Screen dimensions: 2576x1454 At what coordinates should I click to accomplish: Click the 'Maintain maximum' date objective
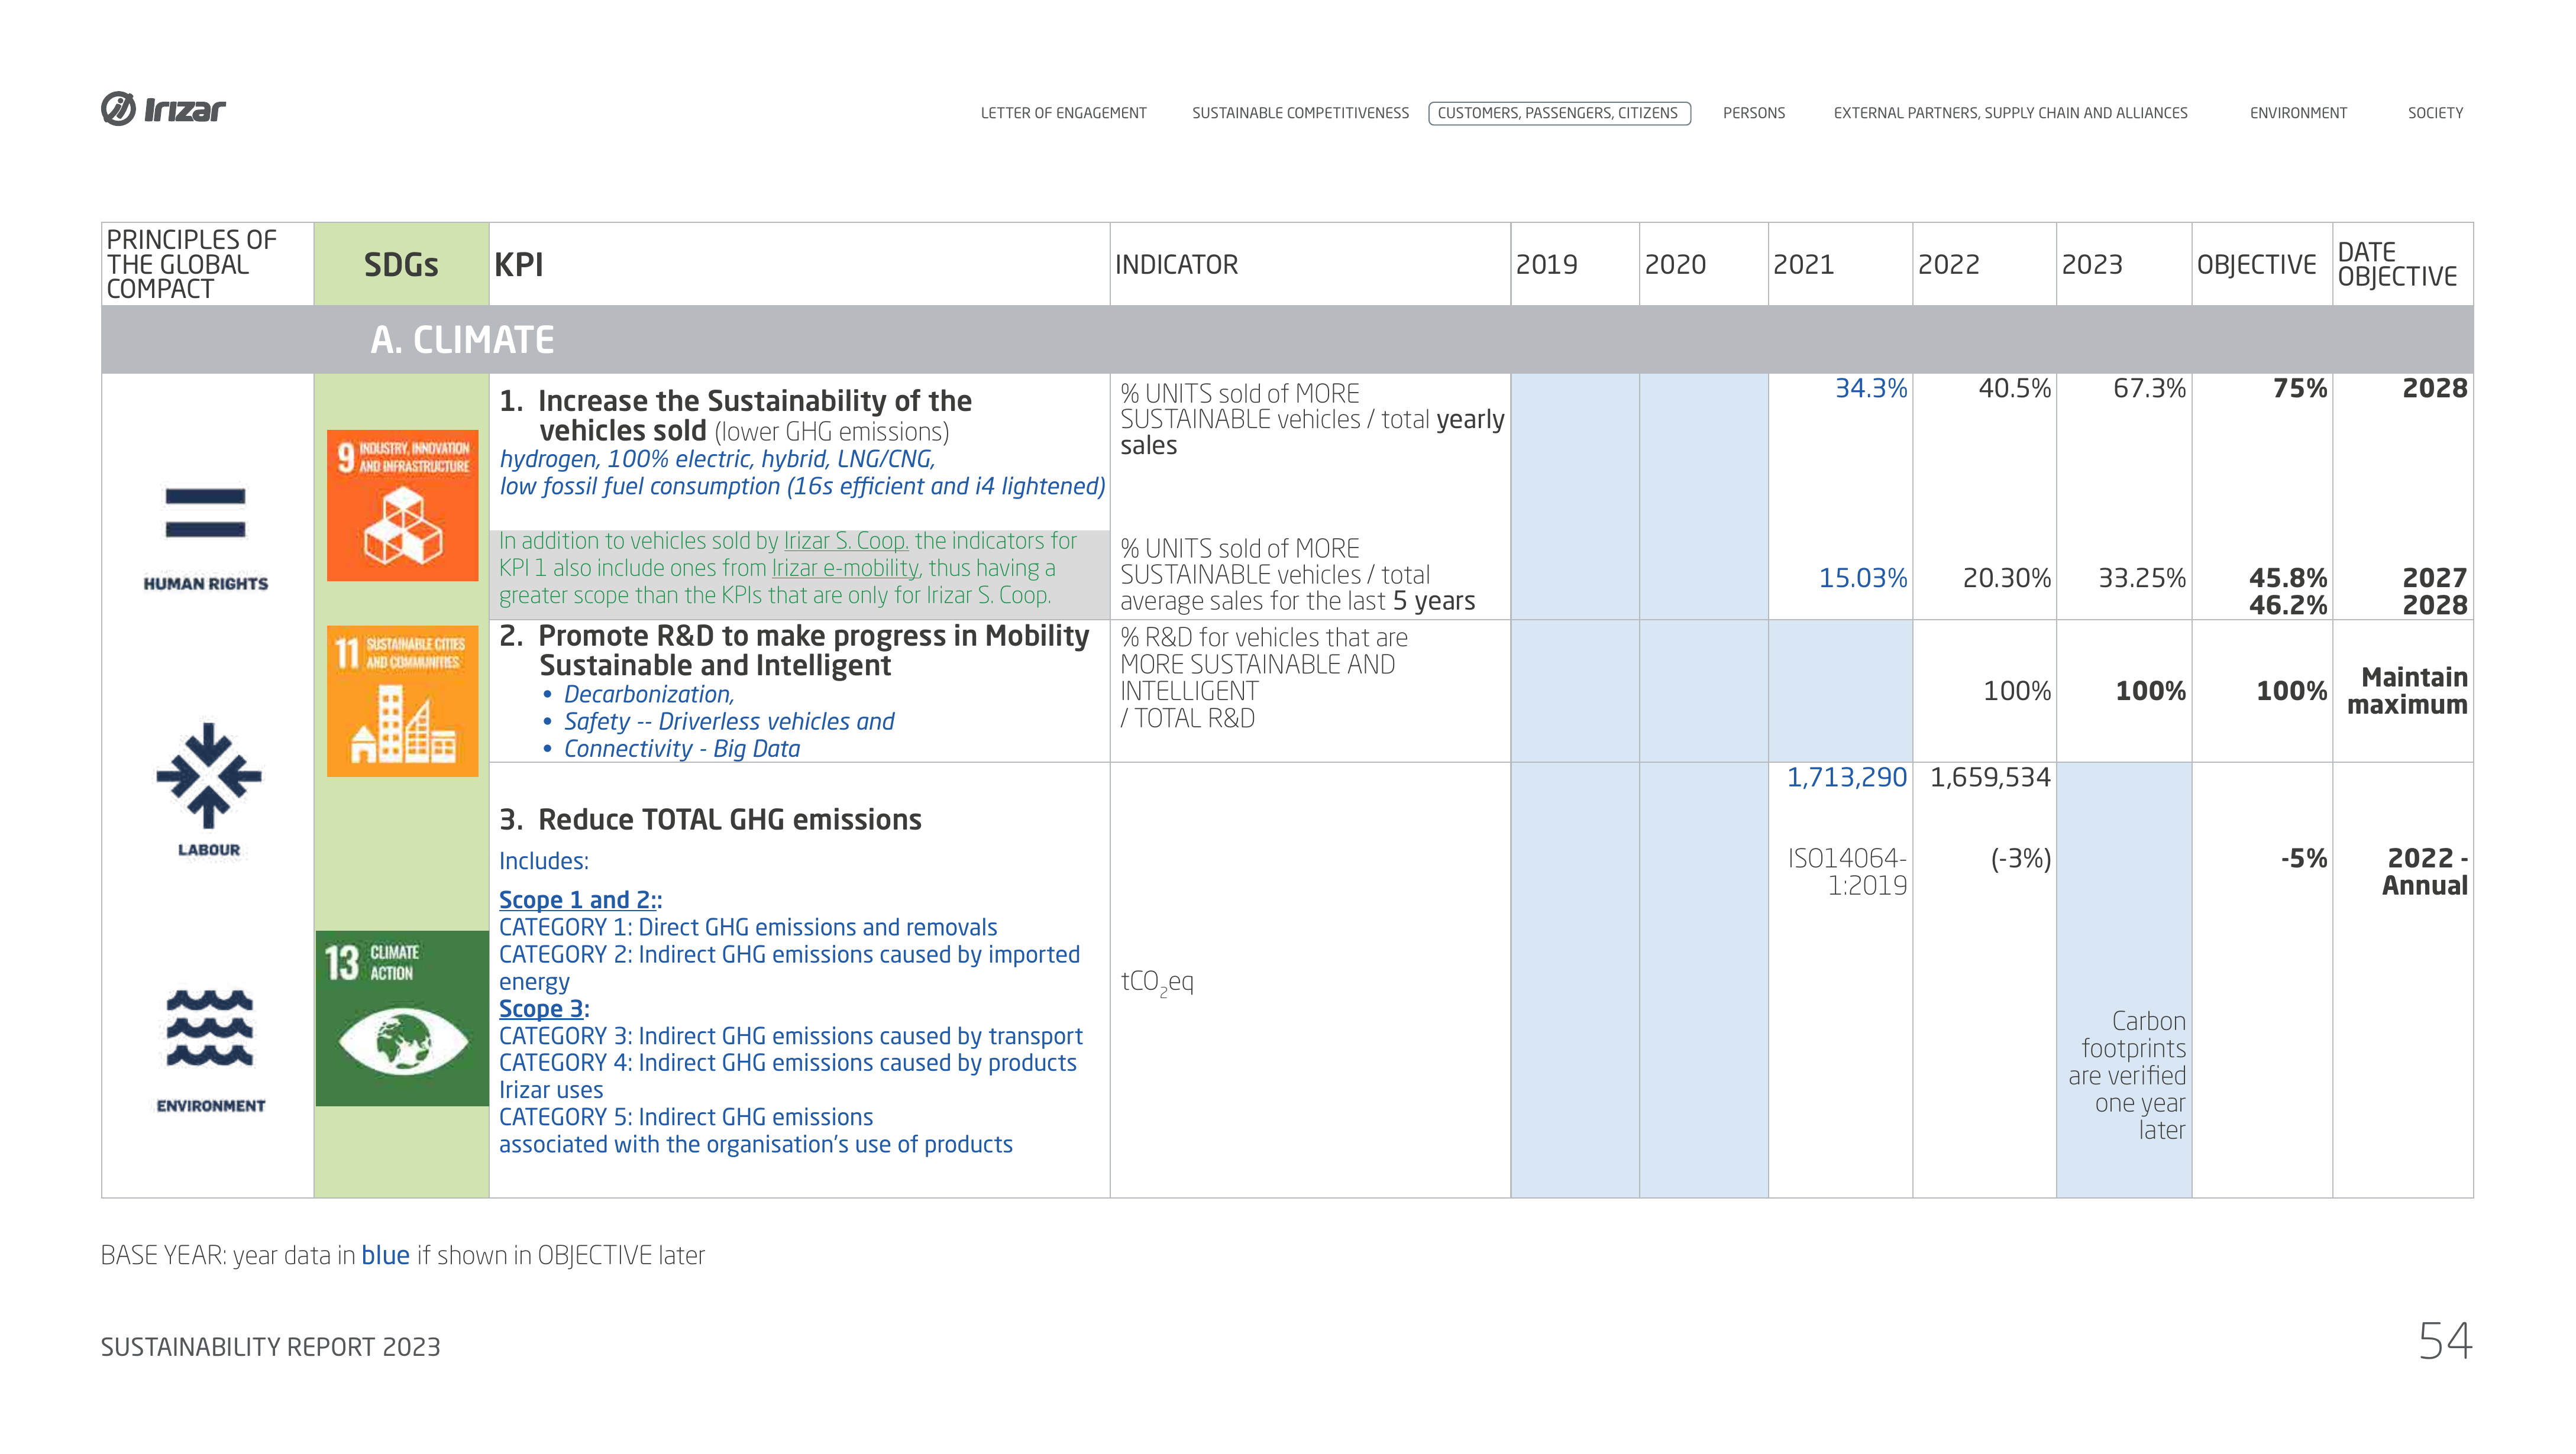[x=2407, y=691]
